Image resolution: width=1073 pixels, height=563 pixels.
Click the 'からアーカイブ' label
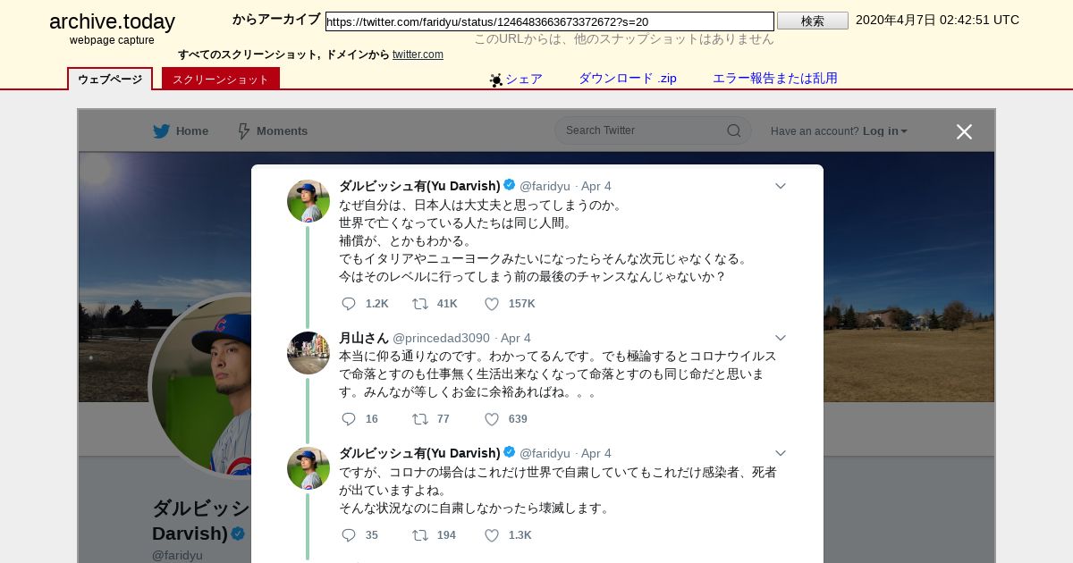(276, 20)
